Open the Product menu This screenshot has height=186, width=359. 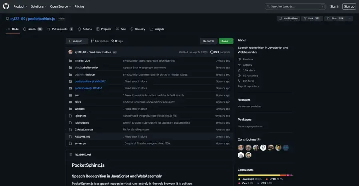(x=20, y=6)
